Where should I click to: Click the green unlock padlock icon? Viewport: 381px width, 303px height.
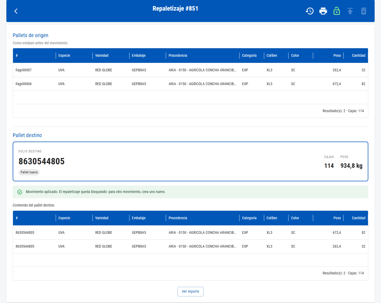(x=337, y=11)
